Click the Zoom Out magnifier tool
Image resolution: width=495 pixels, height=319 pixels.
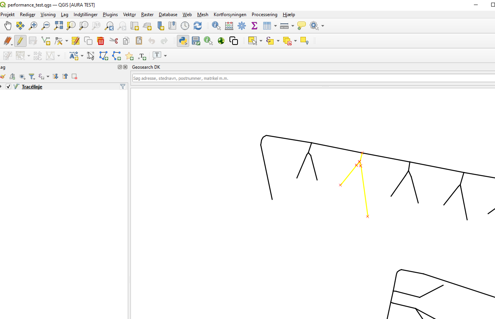[46, 26]
